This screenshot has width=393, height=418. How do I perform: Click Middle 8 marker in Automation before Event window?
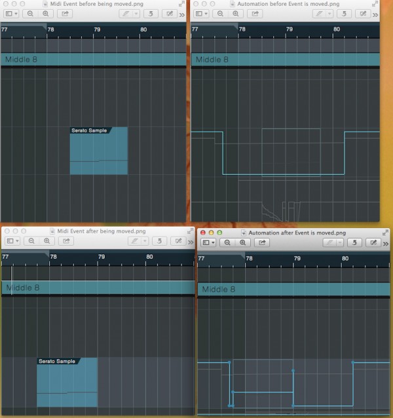pos(286,60)
